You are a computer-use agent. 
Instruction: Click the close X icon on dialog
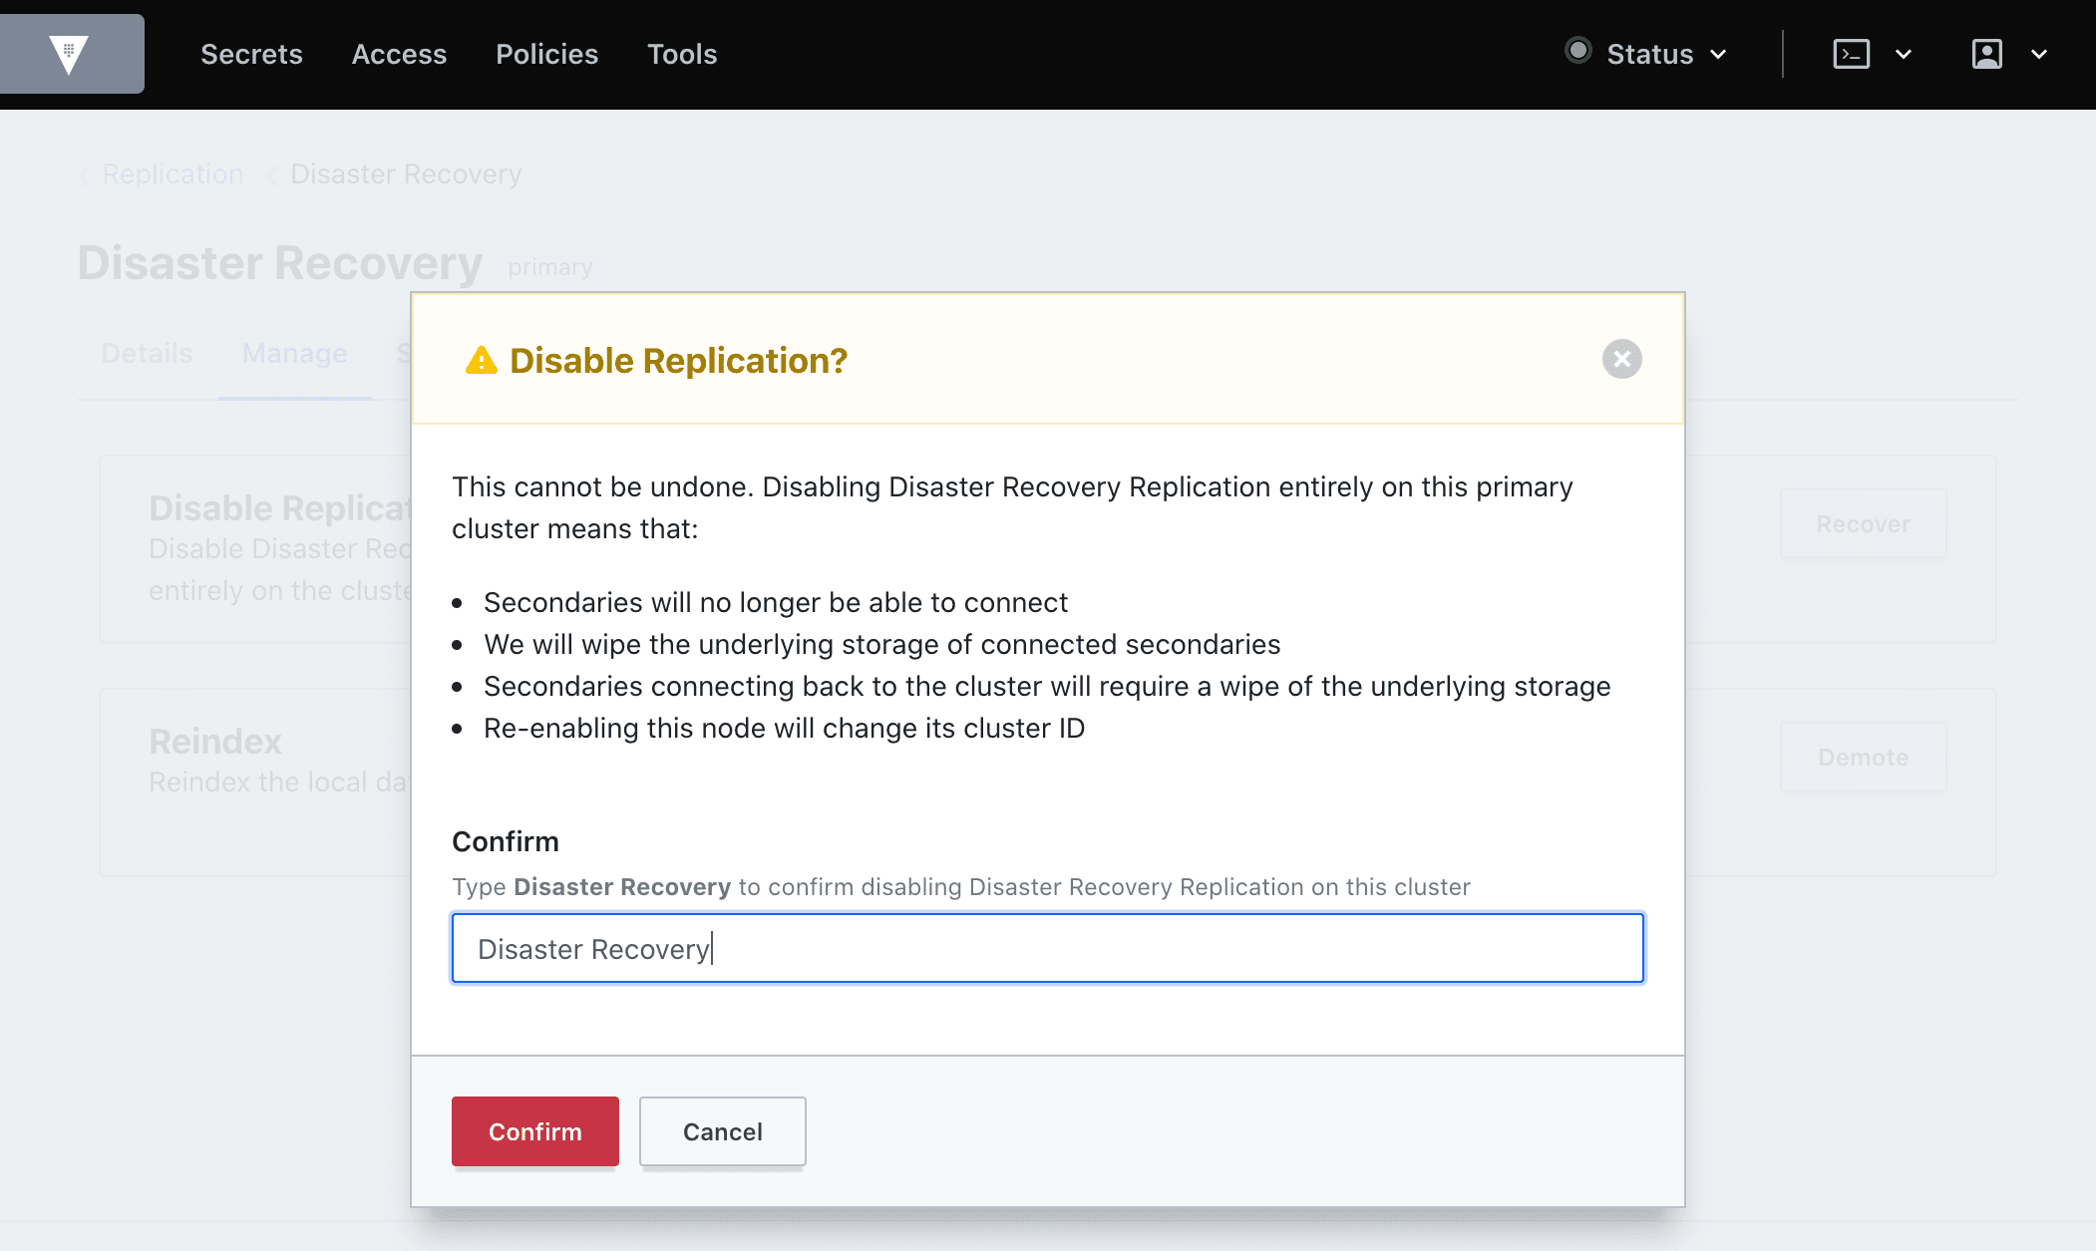1622,358
